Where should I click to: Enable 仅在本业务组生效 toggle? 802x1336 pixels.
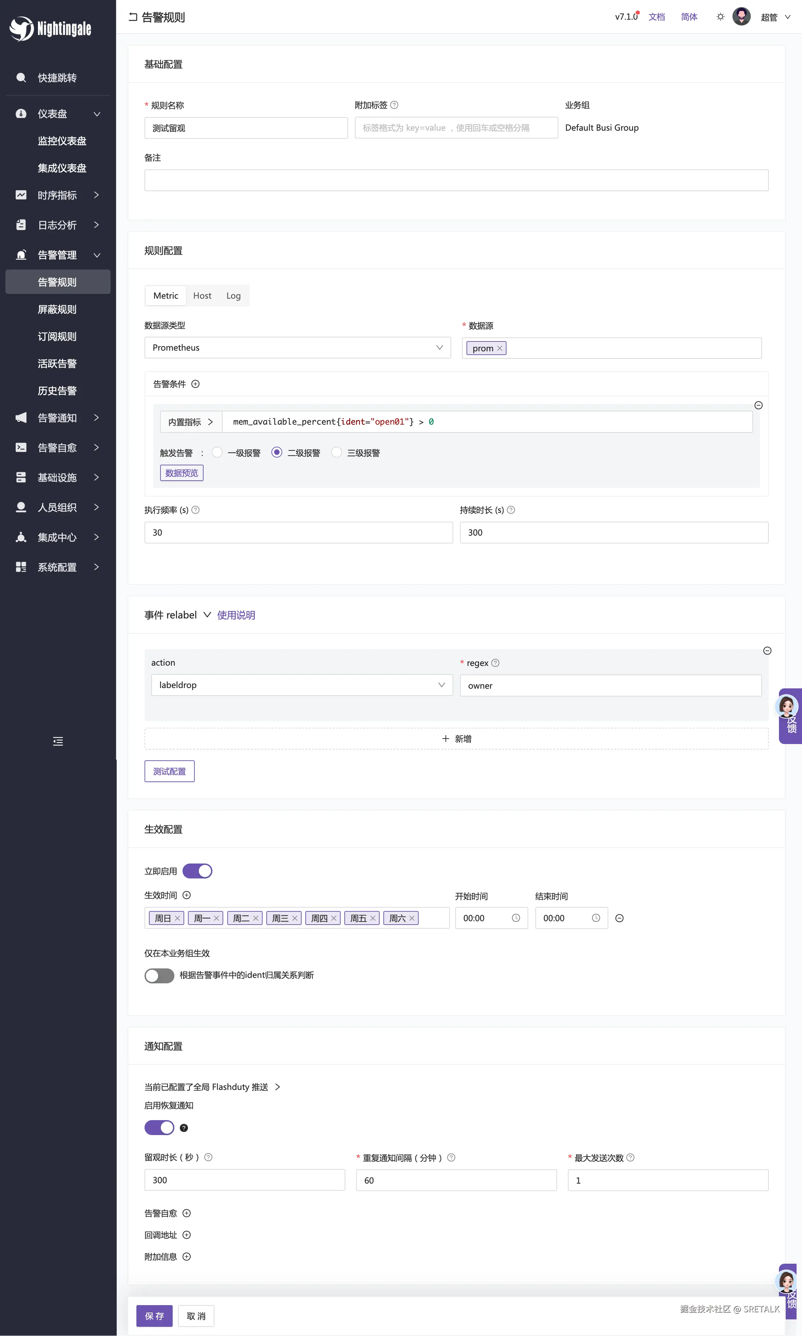(x=159, y=976)
